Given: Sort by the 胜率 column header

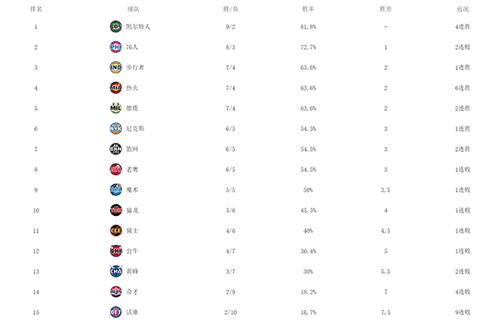Looking at the screenshot, I should coord(308,9).
